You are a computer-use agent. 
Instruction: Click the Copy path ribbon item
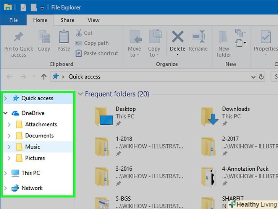[92, 43]
